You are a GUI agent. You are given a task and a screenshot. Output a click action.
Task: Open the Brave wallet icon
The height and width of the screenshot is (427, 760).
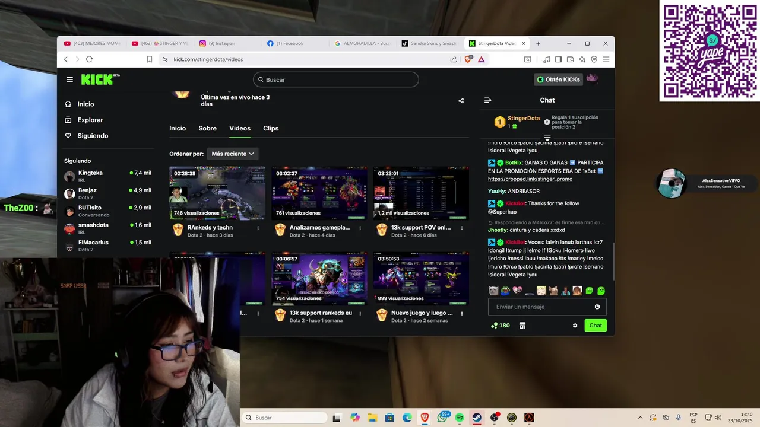click(x=571, y=59)
